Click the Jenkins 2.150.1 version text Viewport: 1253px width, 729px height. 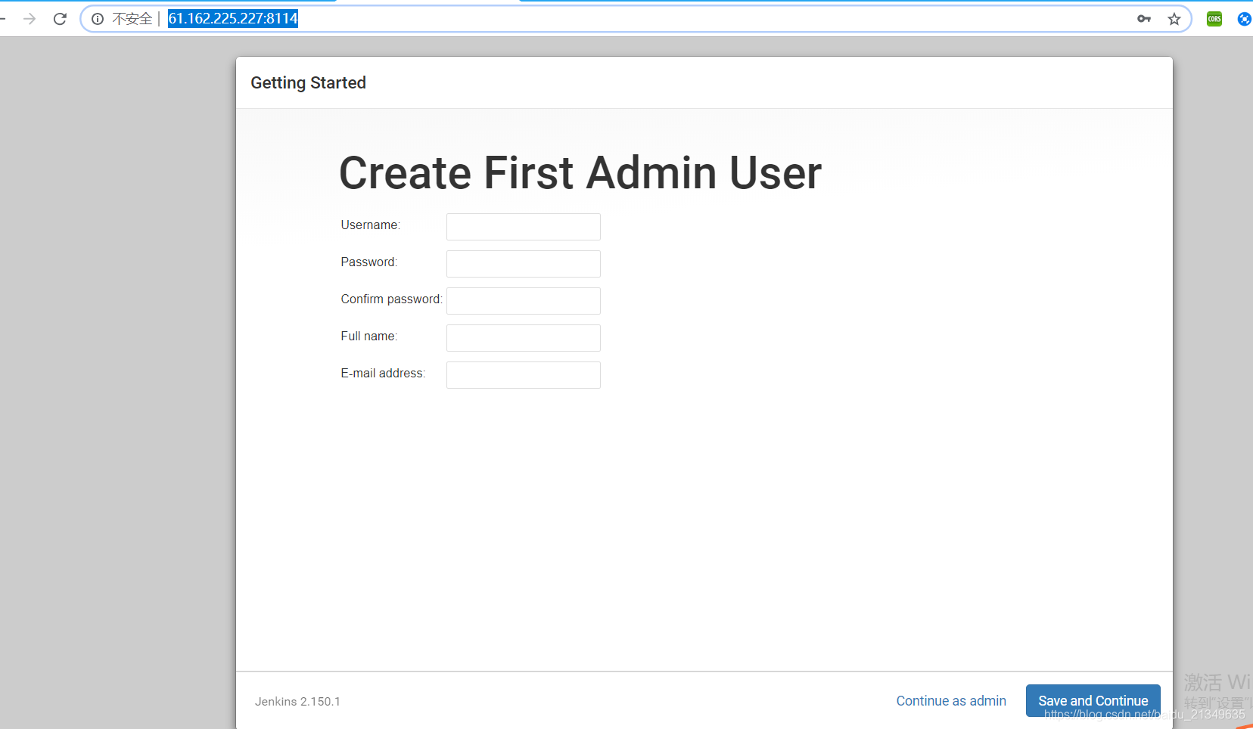(x=297, y=702)
